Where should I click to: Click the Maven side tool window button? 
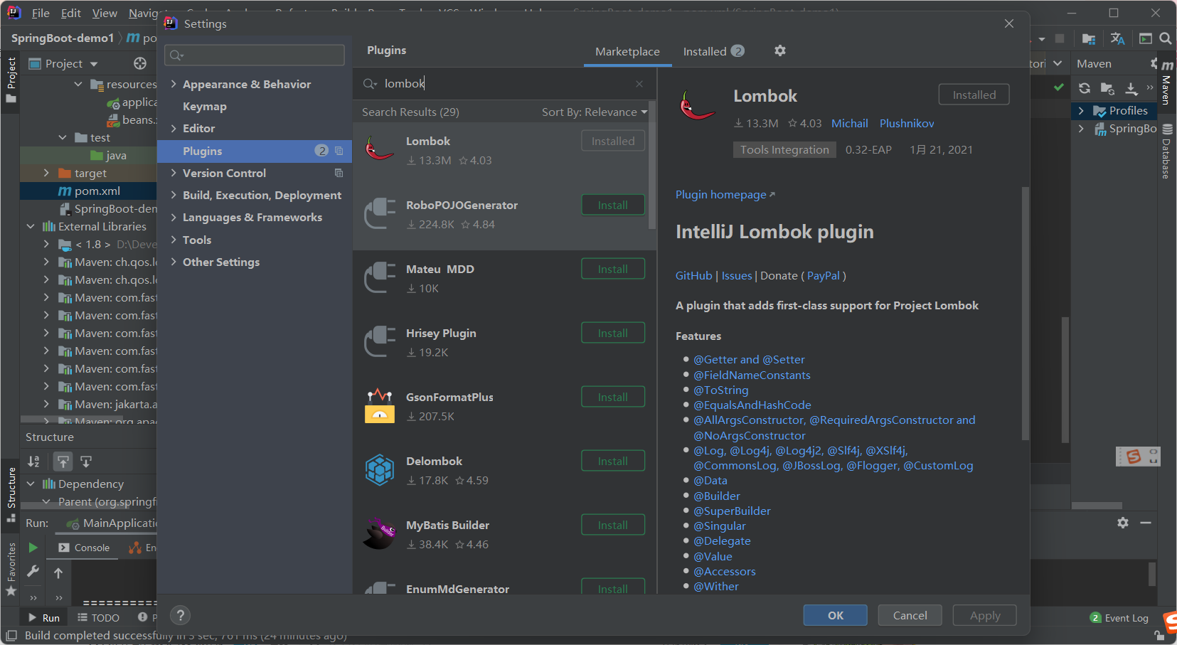point(1167,84)
